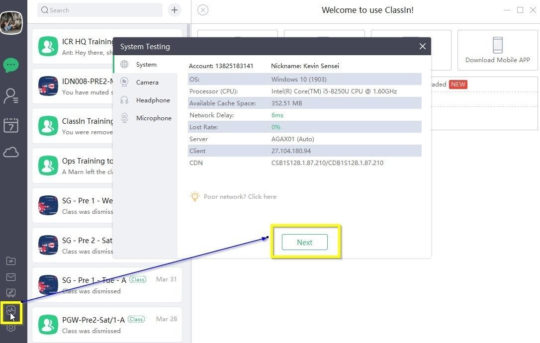Click the Client IP 27.104.180.94
Screen dimensions: 540x343
[291, 151]
